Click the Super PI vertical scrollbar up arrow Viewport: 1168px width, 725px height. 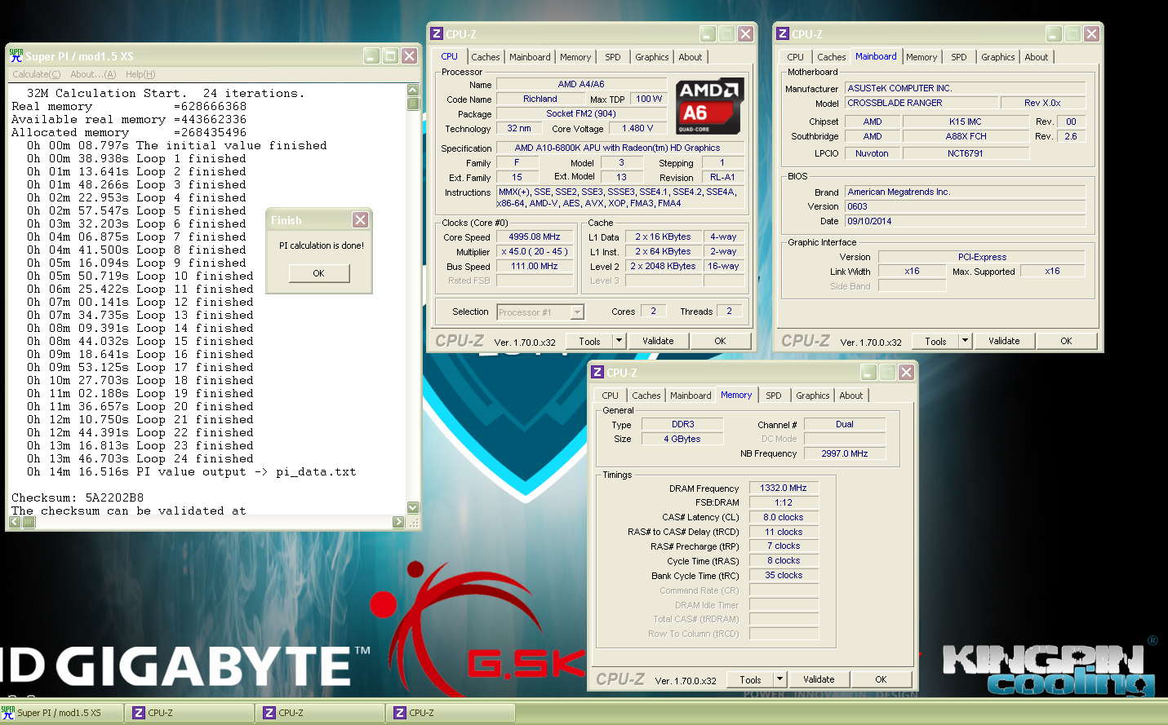coord(412,91)
